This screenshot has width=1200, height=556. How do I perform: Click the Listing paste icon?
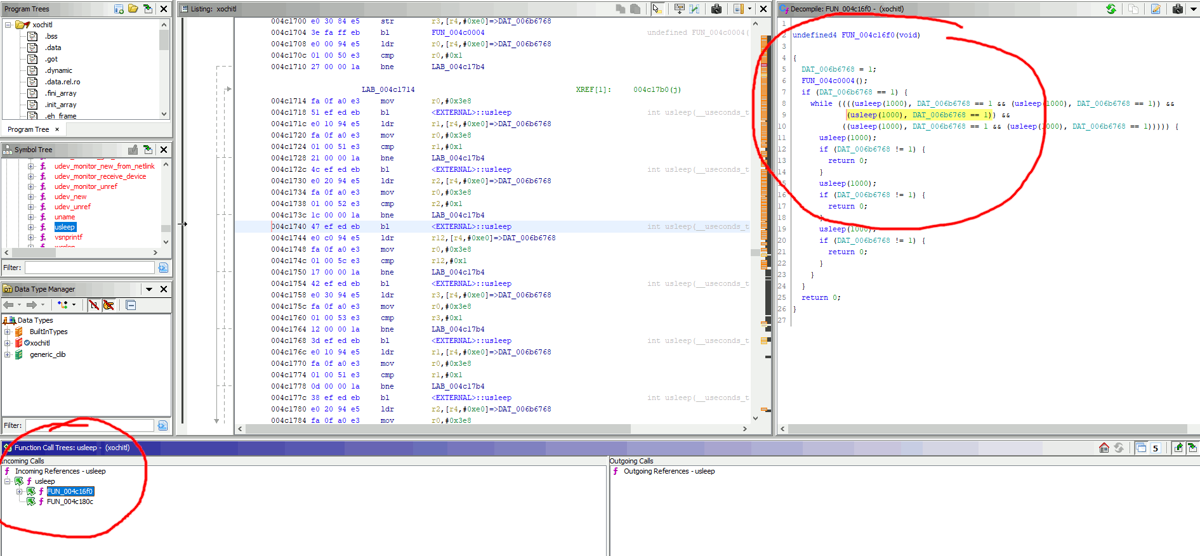tap(635, 9)
